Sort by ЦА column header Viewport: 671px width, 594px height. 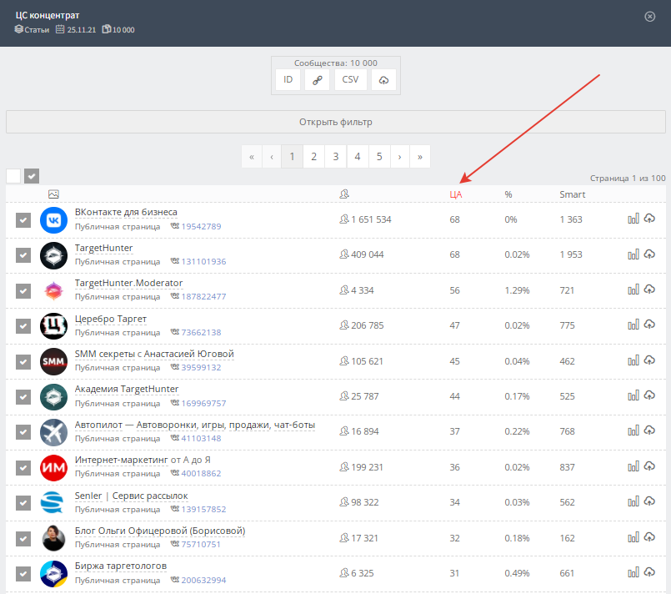[x=456, y=194]
